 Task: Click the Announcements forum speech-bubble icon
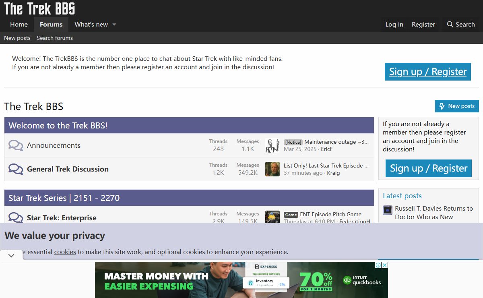tap(16, 145)
